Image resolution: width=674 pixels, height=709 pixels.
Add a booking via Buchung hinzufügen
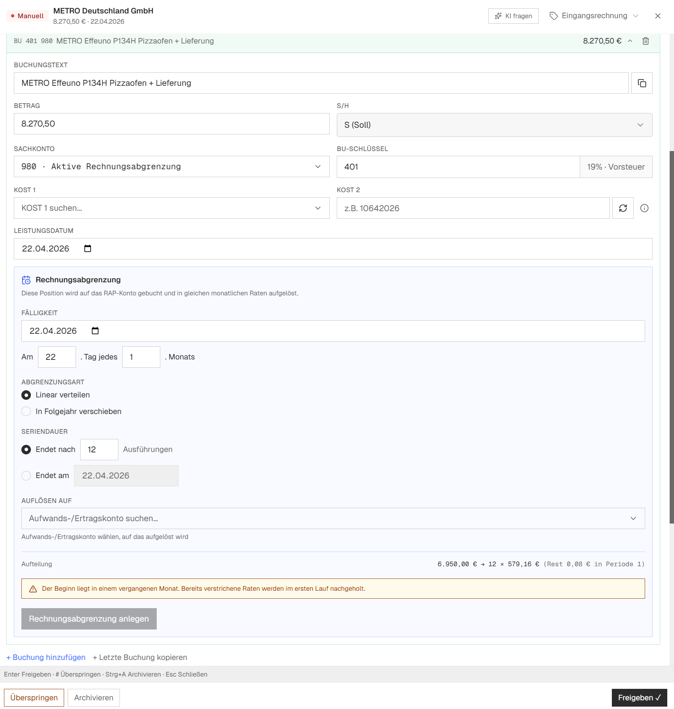[46, 657]
